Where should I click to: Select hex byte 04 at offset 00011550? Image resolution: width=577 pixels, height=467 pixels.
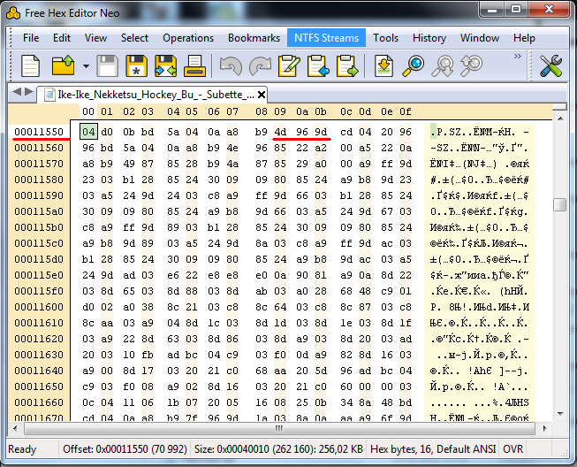click(x=88, y=132)
